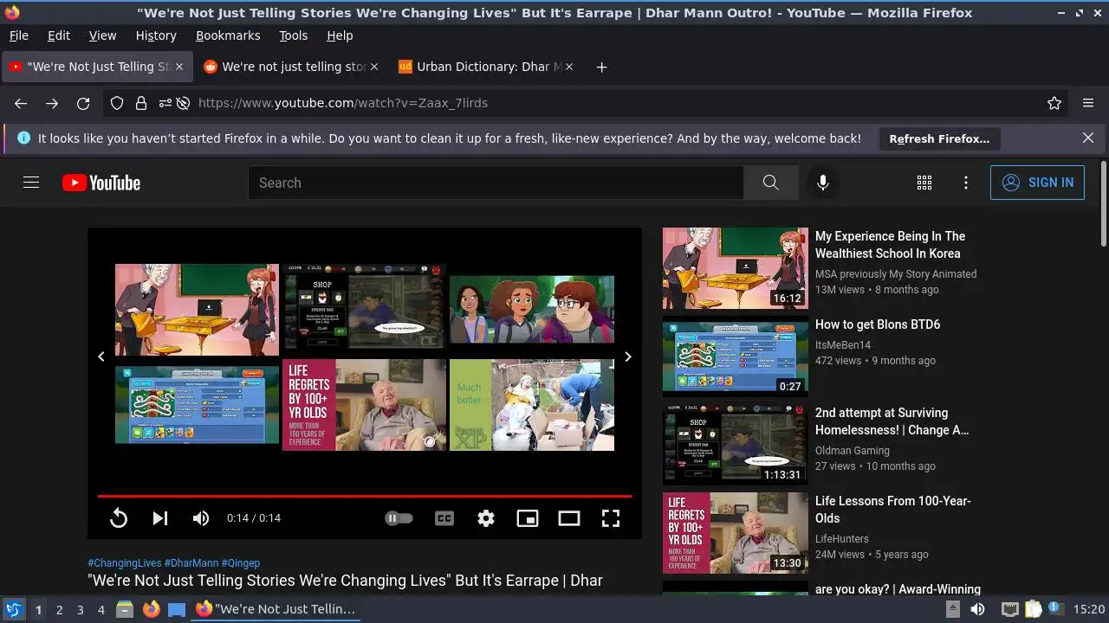Open the File menu
The width and height of the screenshot is (1109, 623).
[x=18, y=35]
